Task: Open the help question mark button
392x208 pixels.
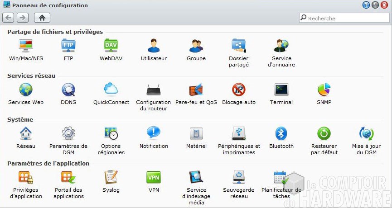Action: [366, 5]
